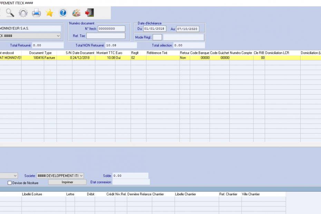Click the MONNOYEUR S.A.S. name field

(30, 28)
